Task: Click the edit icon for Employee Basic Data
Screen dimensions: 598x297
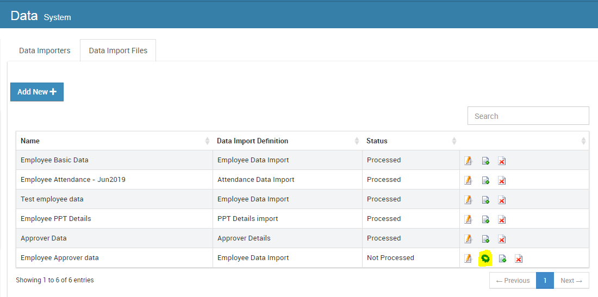Action: [468, 161]
